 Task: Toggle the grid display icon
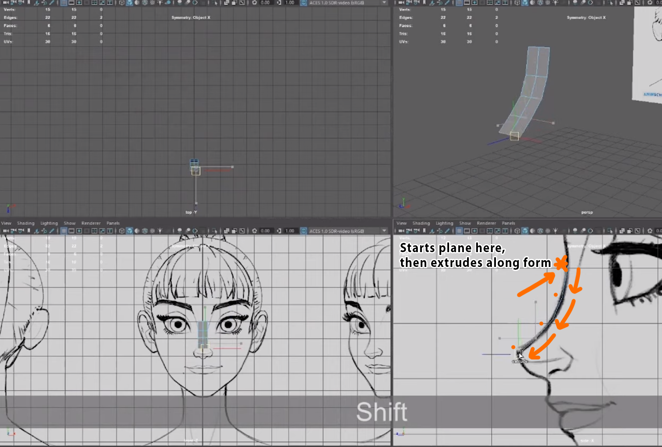(x=64, y=231)
